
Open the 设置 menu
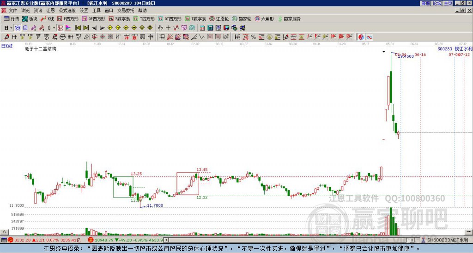pyautogui.click(x=84, y=11)
